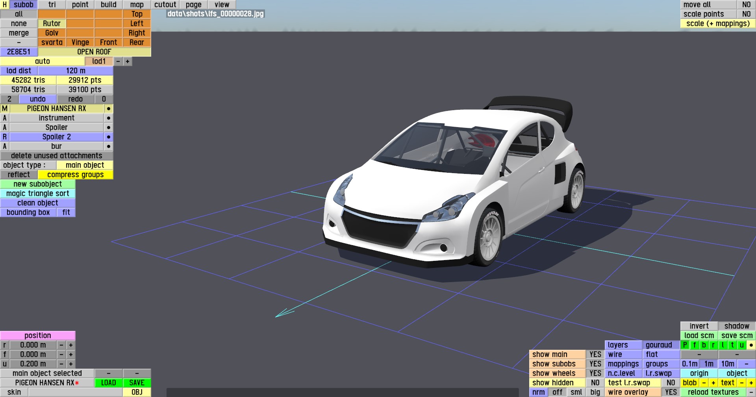Open the view tab

tap(222, 5)
